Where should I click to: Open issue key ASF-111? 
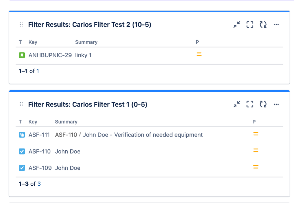(39, 135)
